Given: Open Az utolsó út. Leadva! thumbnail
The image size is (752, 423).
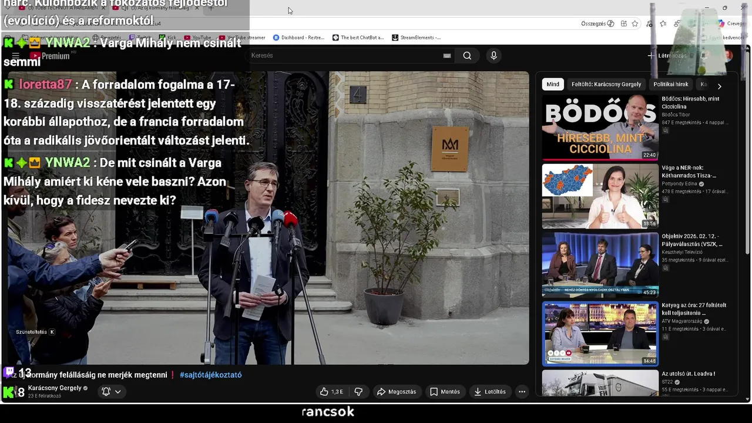Looking at the screenshot, I should click(x=600, y=383).
